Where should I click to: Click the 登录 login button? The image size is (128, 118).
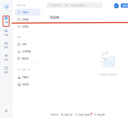(x=125, y=6)
